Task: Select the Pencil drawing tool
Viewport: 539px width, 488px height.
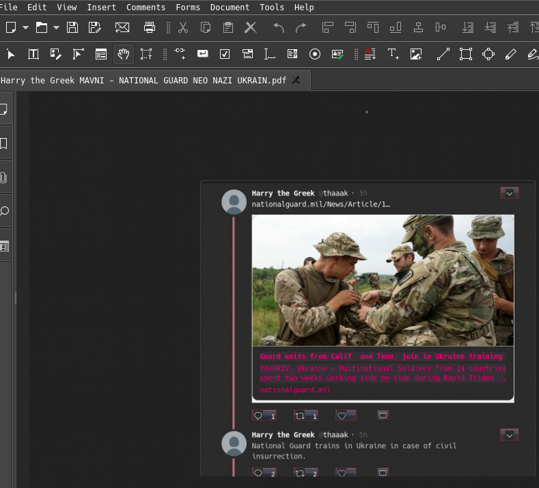Action: tap(511, 54)
